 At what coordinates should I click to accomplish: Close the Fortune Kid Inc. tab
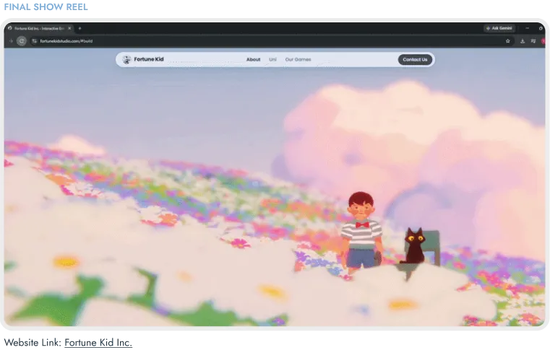69,28
